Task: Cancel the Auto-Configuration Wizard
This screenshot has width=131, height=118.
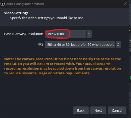Action: 117,110
